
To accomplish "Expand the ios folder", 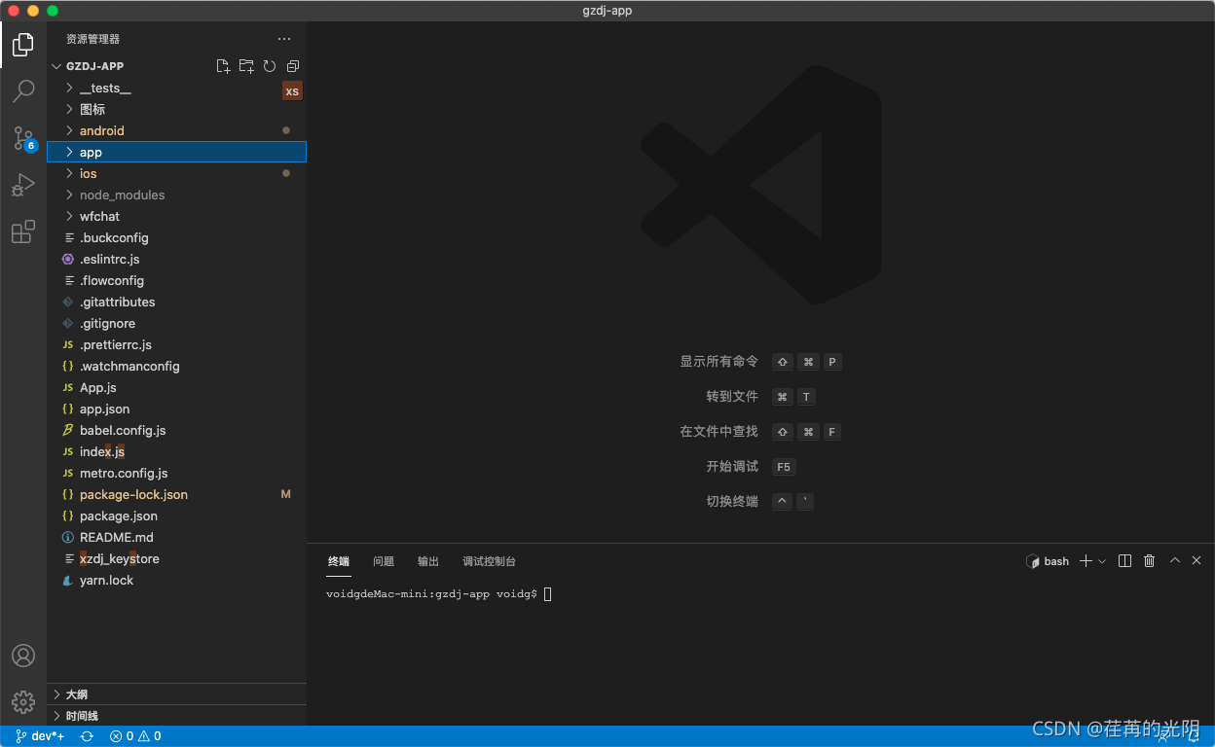I will pos(177,173).
